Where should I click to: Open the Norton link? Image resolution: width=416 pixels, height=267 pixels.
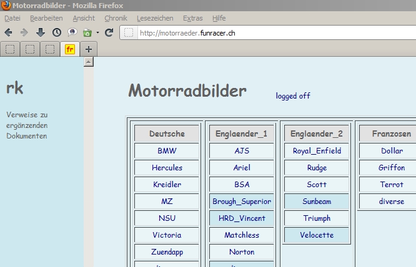(x=242, y=252)
